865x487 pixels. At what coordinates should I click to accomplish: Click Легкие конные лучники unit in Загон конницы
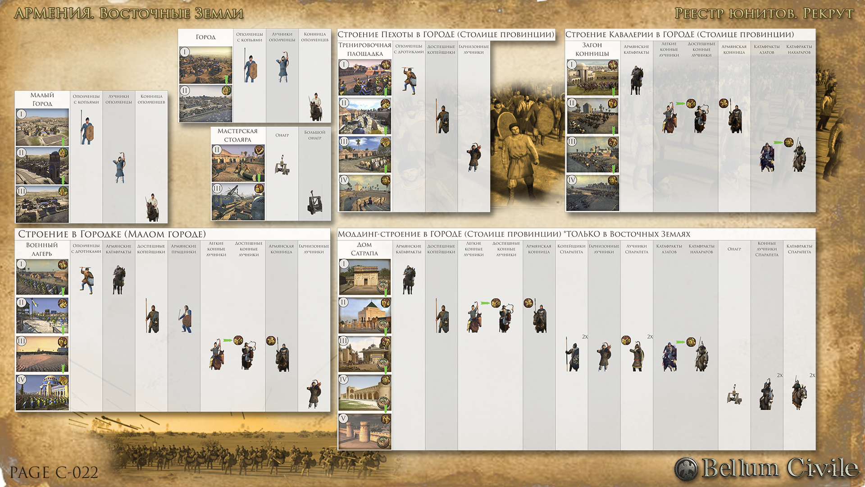pyautogui.click(x=669, y=118)
